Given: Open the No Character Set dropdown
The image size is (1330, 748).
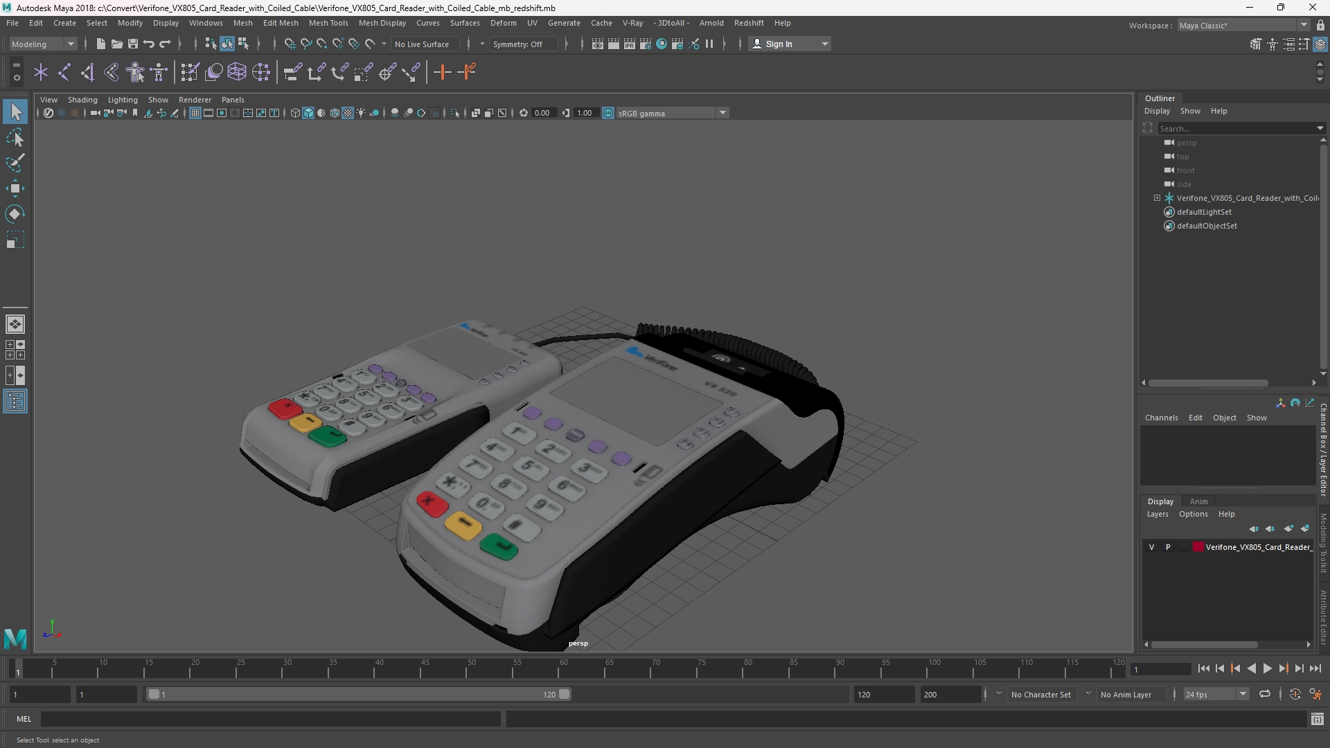Looking at the screenshot, I should [x=1041, y=694].
